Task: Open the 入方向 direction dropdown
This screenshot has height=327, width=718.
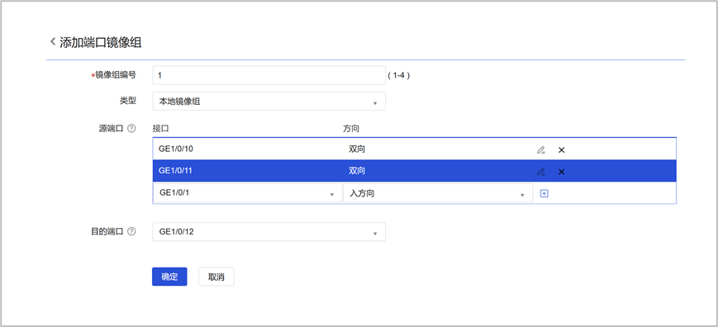Action: pyautogui.click(x=438, y=193)
